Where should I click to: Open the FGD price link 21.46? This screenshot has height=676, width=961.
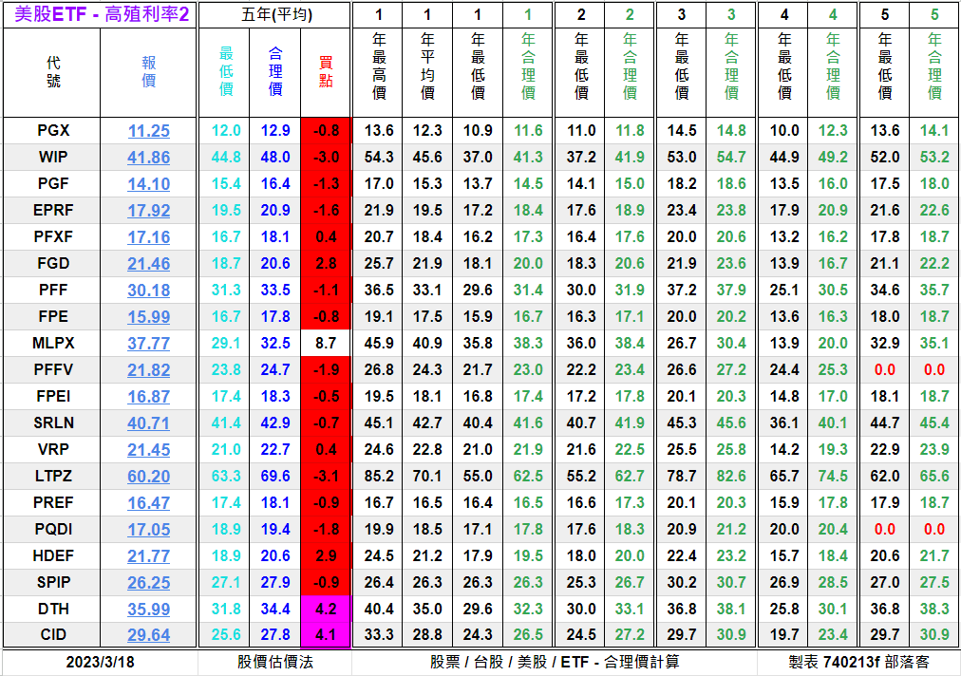click(x=149, y=264)
